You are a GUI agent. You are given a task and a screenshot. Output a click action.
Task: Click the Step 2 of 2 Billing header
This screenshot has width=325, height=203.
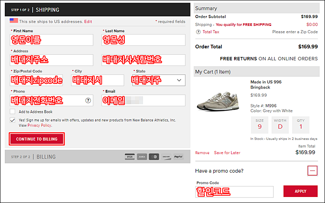(x=97, y=156)
